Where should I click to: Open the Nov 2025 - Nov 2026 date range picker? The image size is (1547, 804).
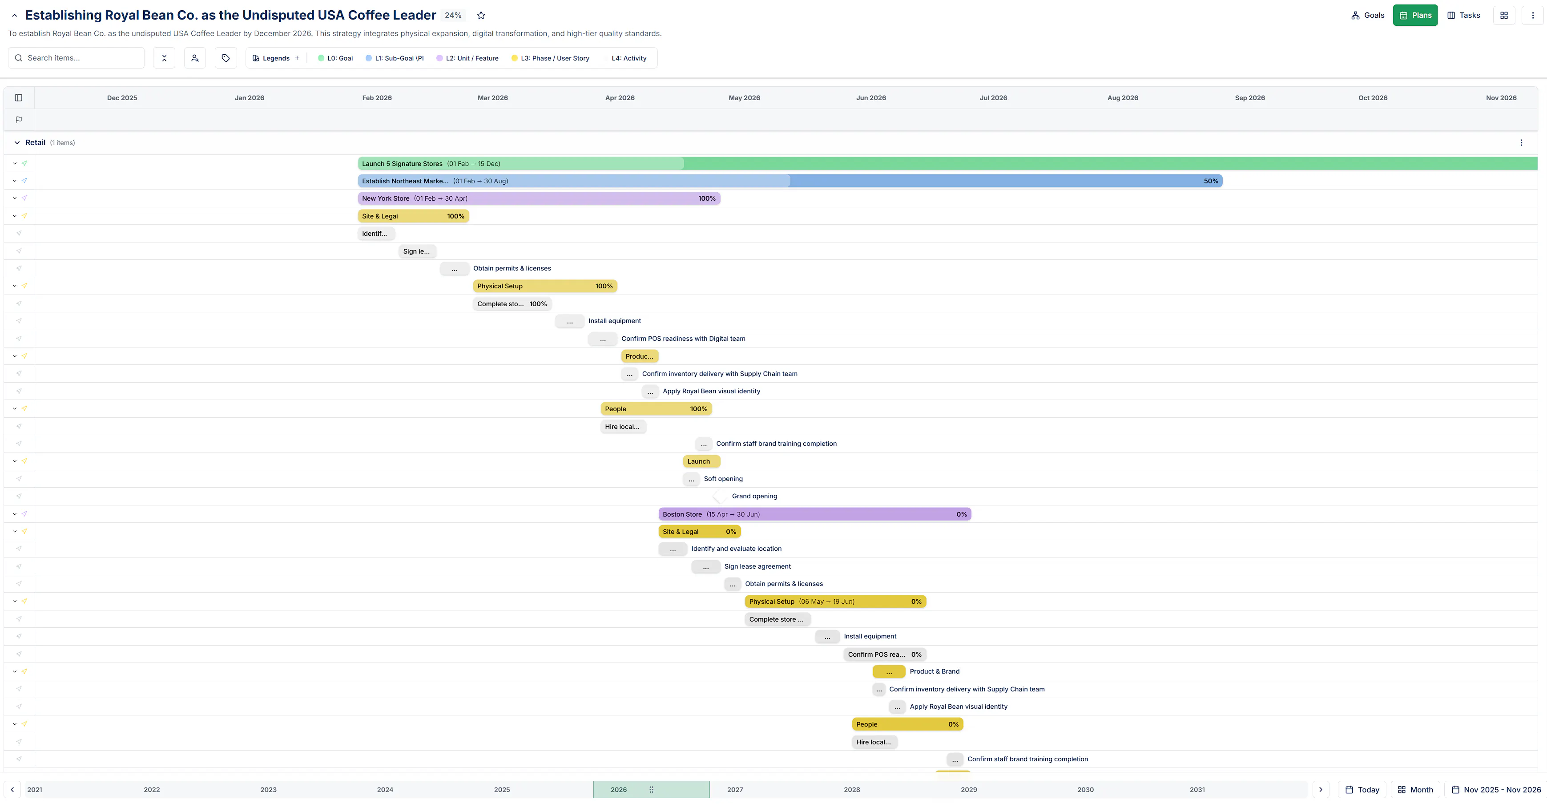pos(1496,790)
